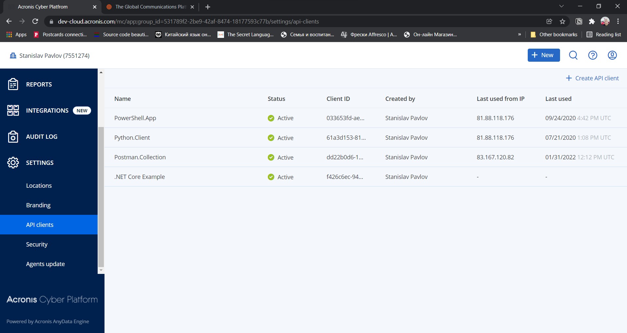Open the tab search dropdown arrow
This screenshot has height=333, width=627.
(561, 6)
